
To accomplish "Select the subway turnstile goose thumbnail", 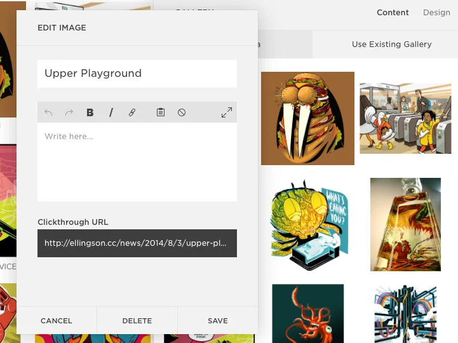I will point(405,118).
